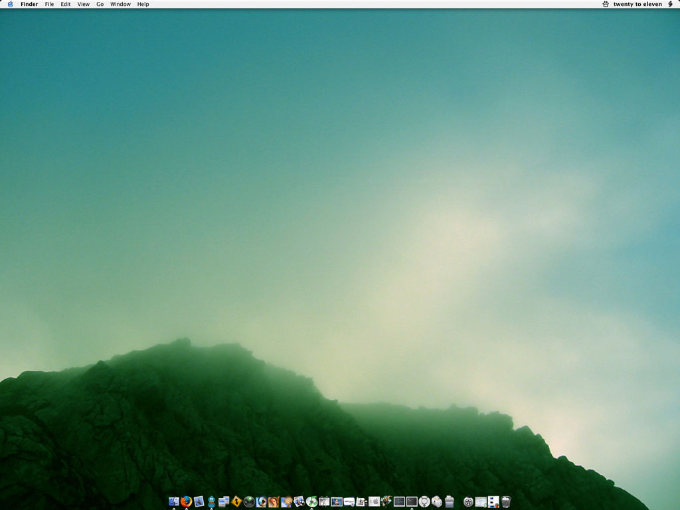
Task: Open Finder from the dock
Action: coord(174,502)
